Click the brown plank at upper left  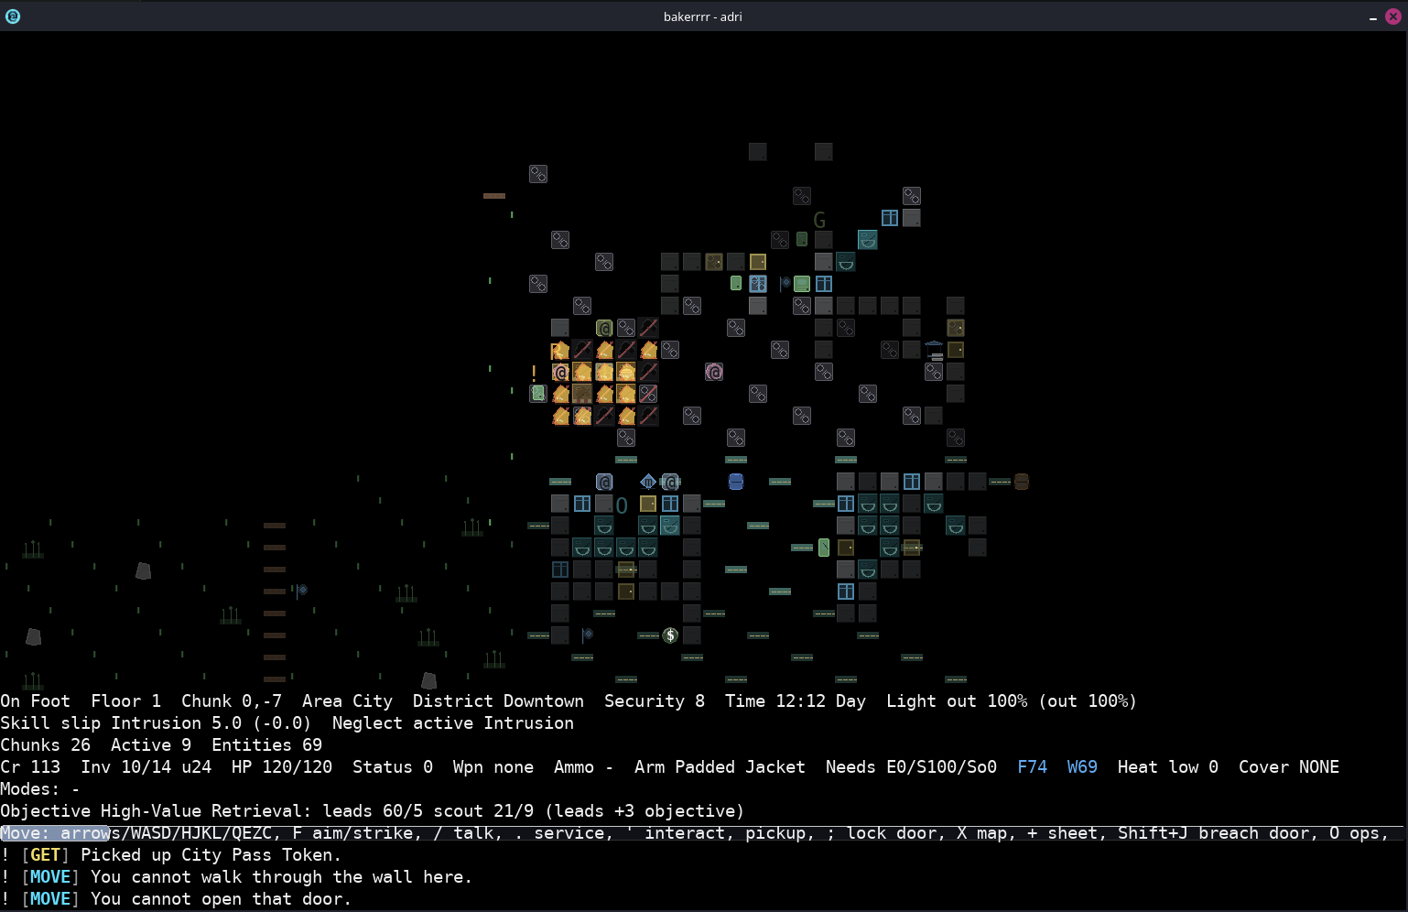click(x=494, y=196)
